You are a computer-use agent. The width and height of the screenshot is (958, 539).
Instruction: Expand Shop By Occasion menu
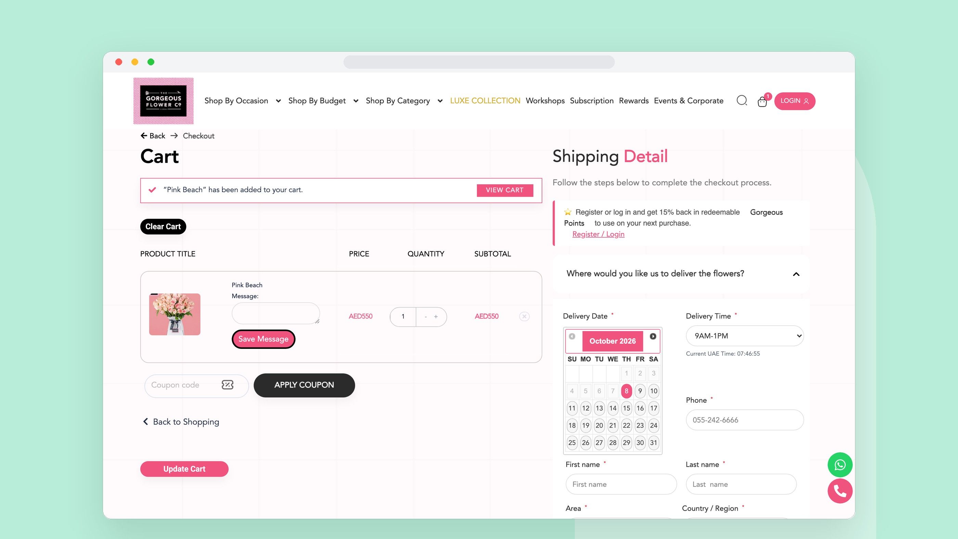pyautogui.click(x=278, y=101)
